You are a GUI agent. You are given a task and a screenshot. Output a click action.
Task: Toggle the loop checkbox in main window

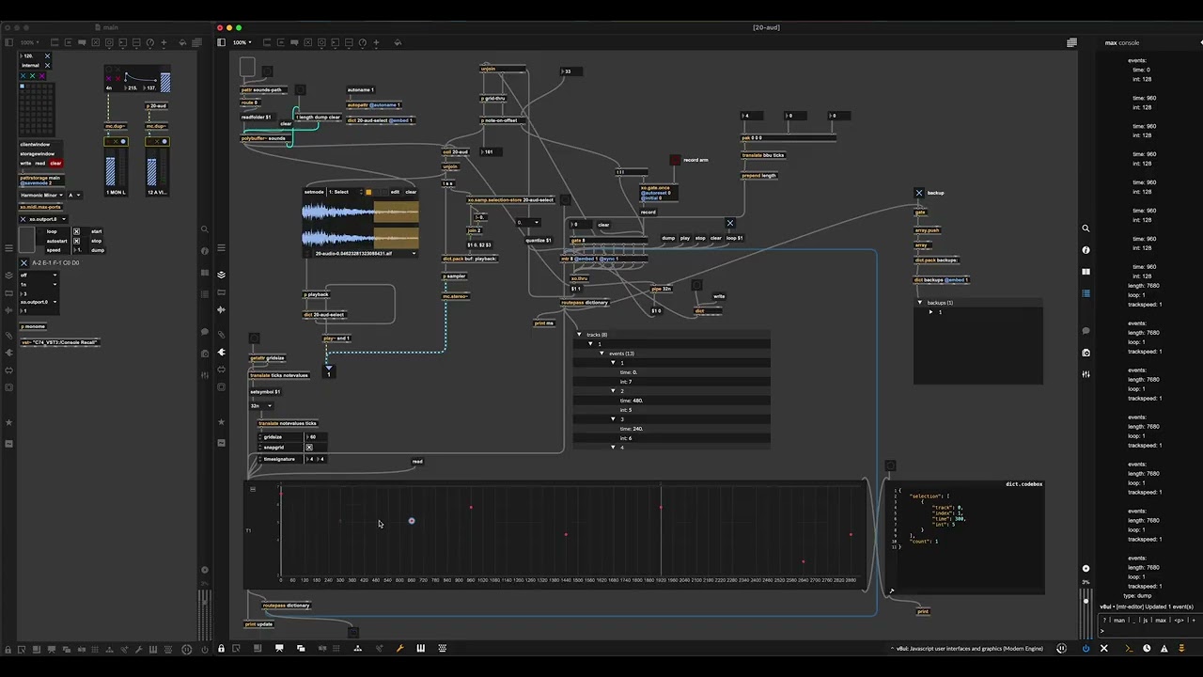click(76, 231)
